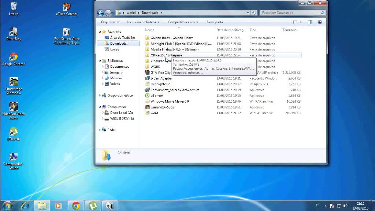Expand the Rede tree node
The width and height of the screenshot is (375, 211).
point(100,130)
